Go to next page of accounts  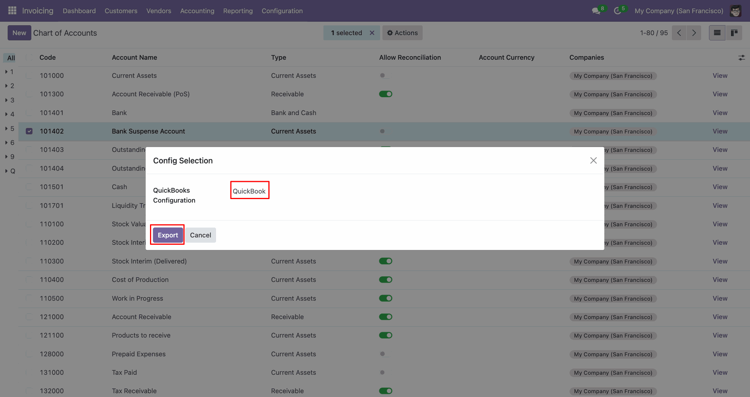(x=694, y=33)
